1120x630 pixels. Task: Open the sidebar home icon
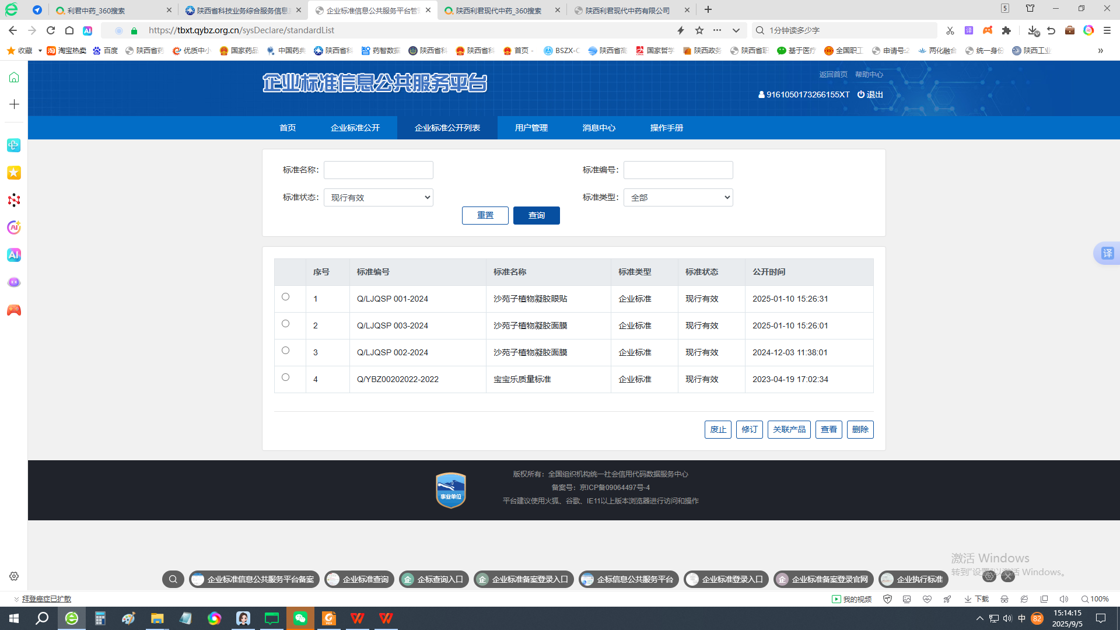click(x=14, y=78)
